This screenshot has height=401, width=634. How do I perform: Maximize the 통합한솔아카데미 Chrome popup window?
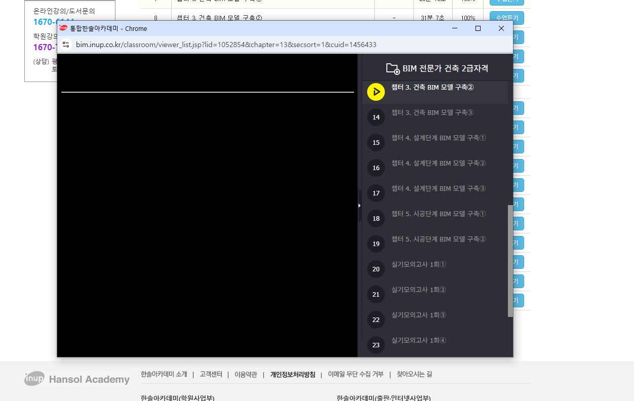478,28
